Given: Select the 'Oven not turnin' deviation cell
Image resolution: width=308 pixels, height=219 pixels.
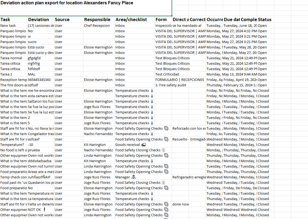Looking at the screenshot, I should click(41, 166).
